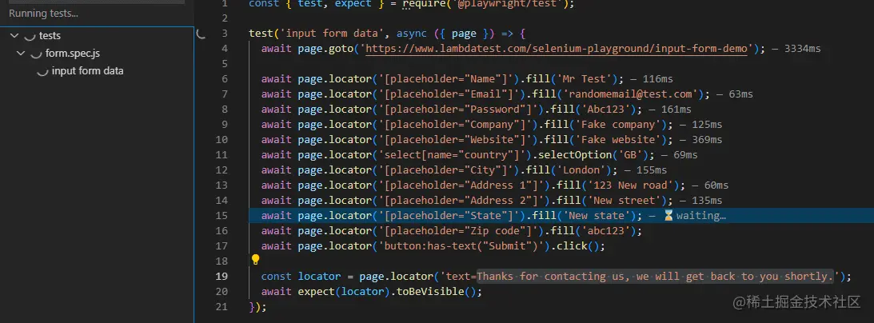This screenshot has width=874, height=323.
Task: Click '123 New road' string
Action: click(x=630, y=185)
